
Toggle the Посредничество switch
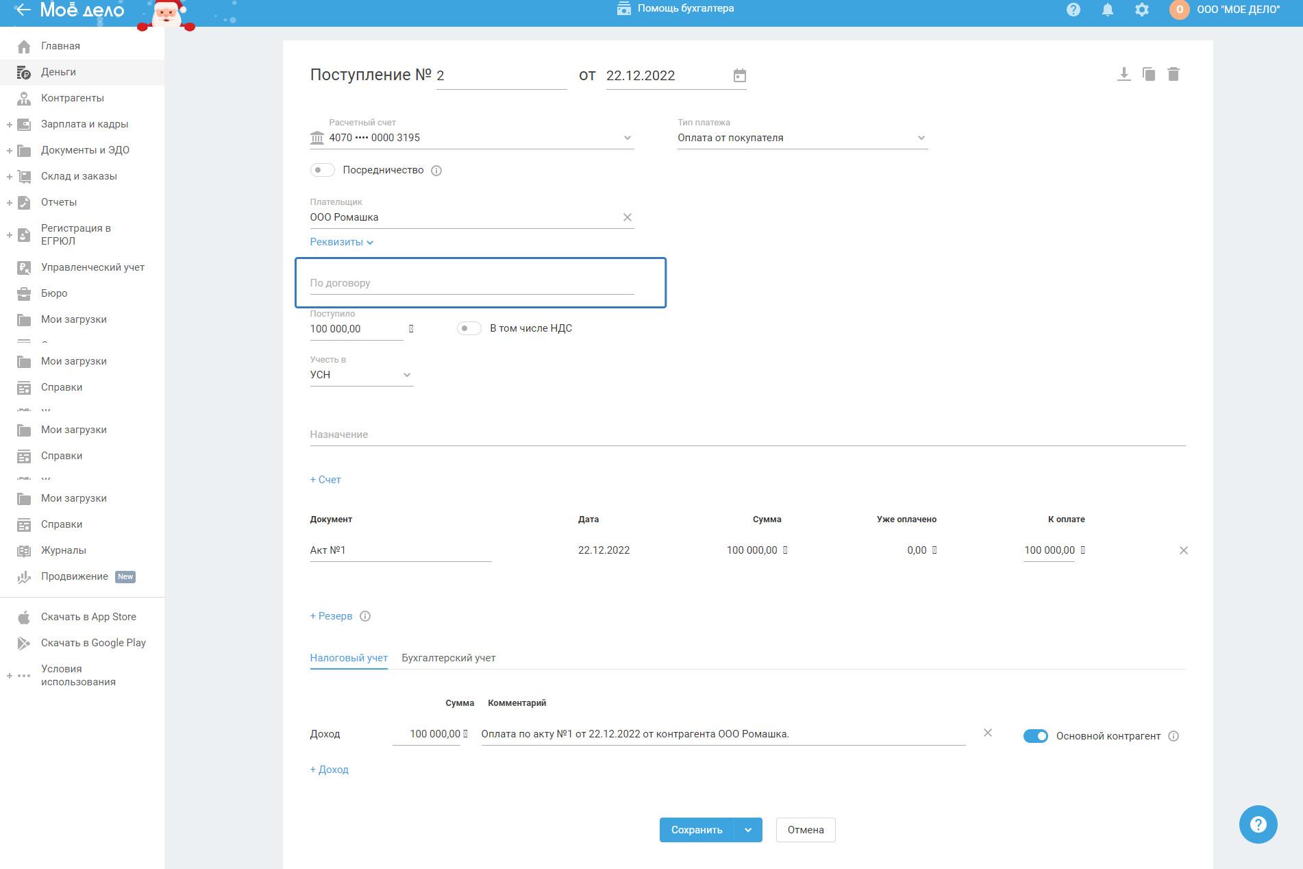[x=322, y=170]
